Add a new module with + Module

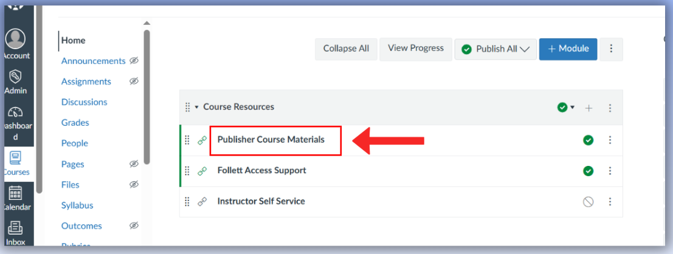[x=568, y=49]
